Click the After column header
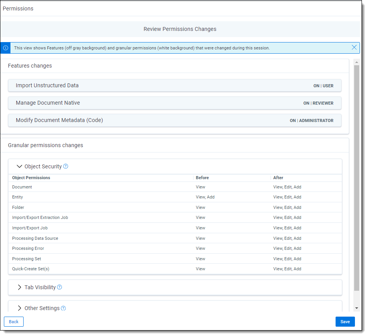The height and width of the screenshot is (334, 365). pyautogui.click(x=278, y=178)
